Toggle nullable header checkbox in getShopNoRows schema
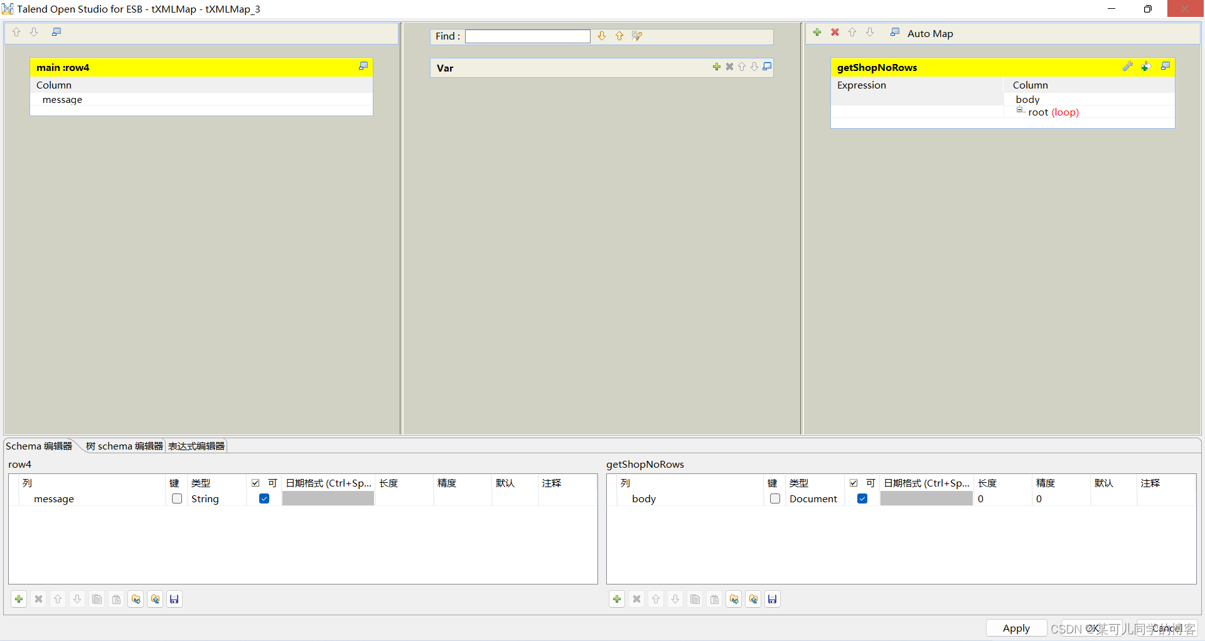Viewport: 1205px width, 641px height. (x=854, y=483)
